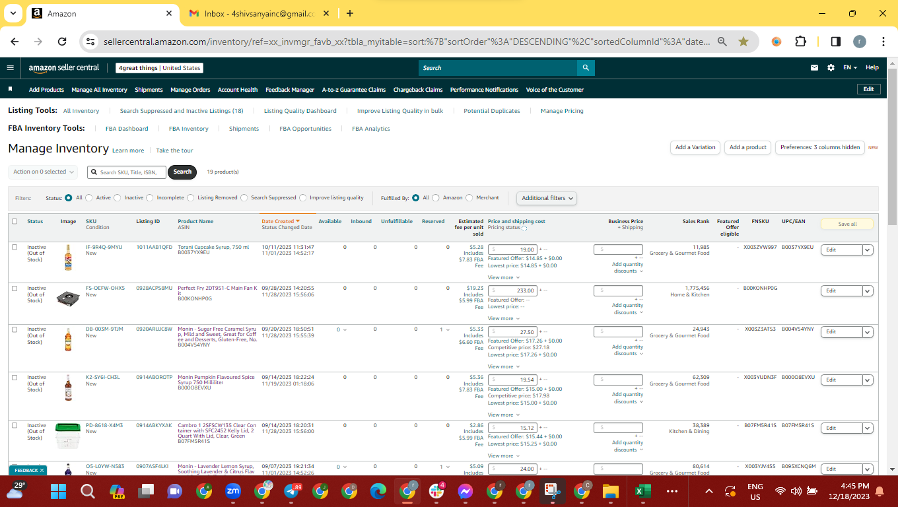
Task: Select the Inactive status filter
Action: pos(118,197)
